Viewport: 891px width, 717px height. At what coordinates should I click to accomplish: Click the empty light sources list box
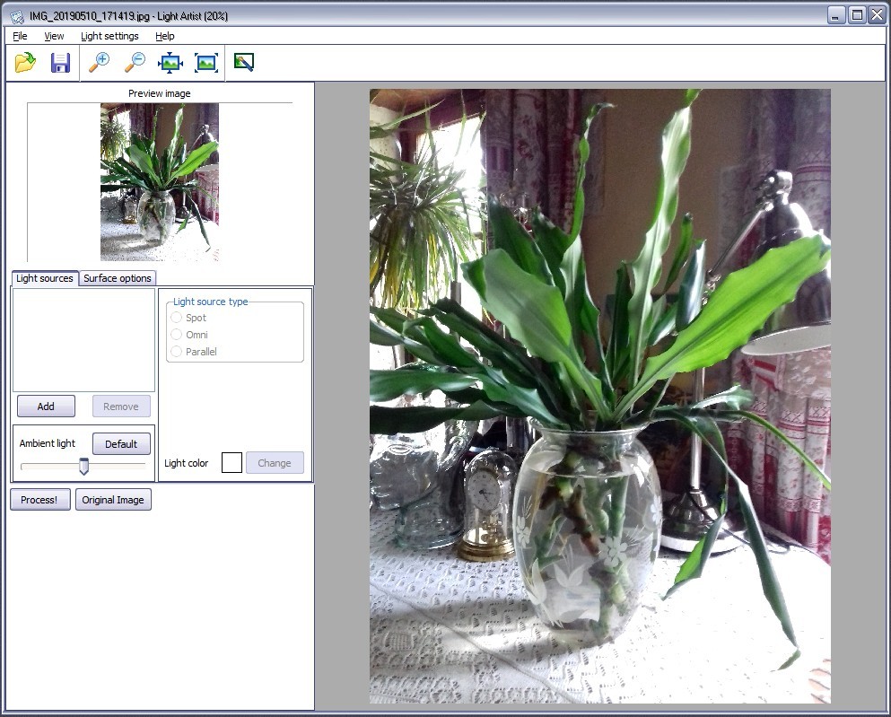pos(84,340)
